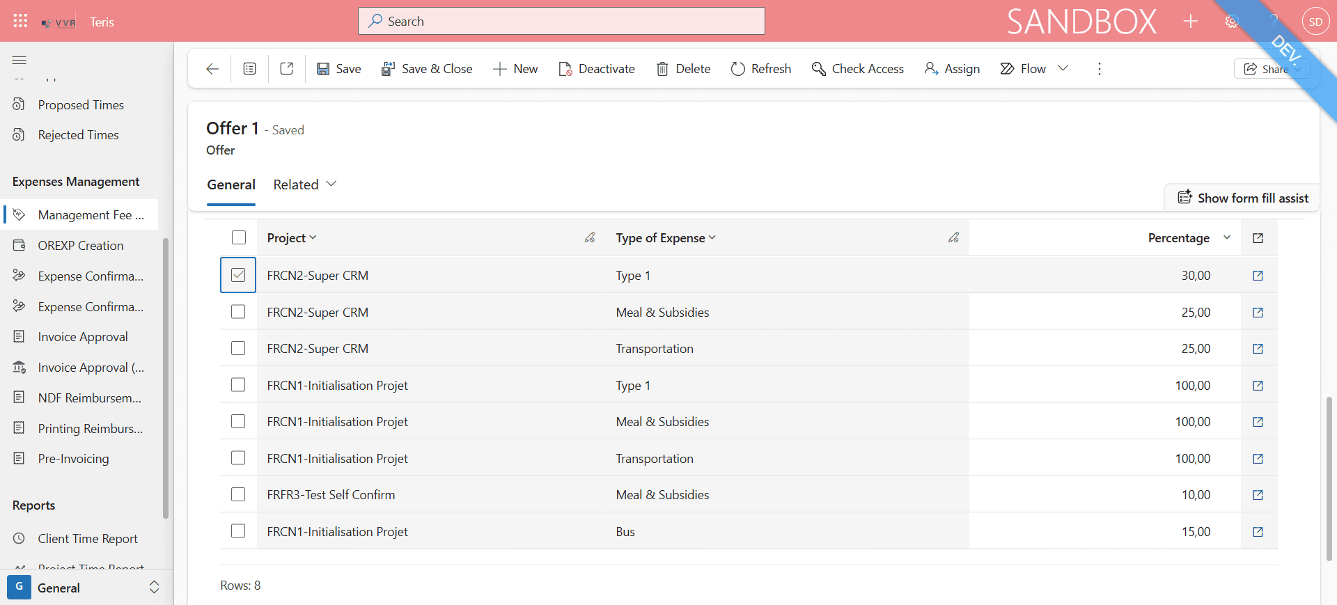Open the record set view icon
Screen dimensions: 1337x605
tap(249, 69)
